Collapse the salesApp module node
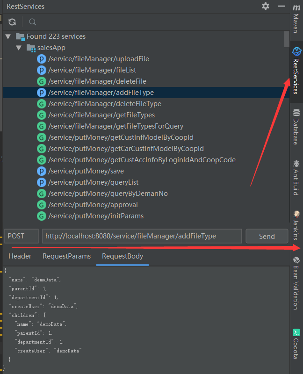This screenshot has width=303, height=374. coord(19,48)
